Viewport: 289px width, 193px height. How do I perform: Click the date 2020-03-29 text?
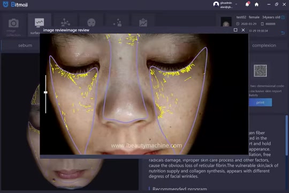248,24
